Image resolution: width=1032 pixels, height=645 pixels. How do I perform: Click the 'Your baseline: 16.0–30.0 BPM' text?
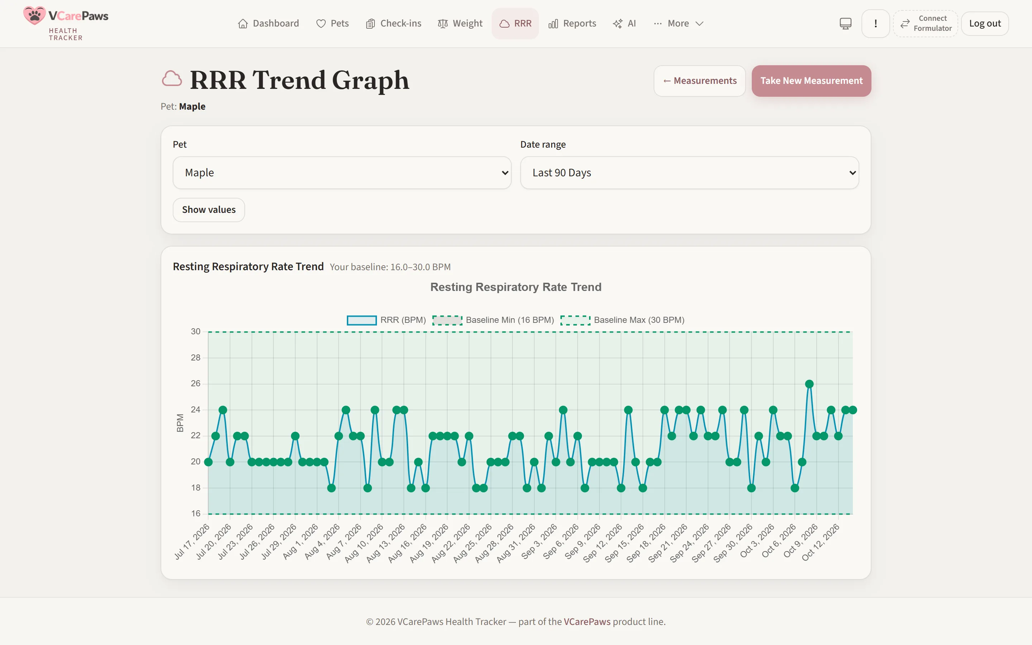pyautogui.click(x=390, y=267)
